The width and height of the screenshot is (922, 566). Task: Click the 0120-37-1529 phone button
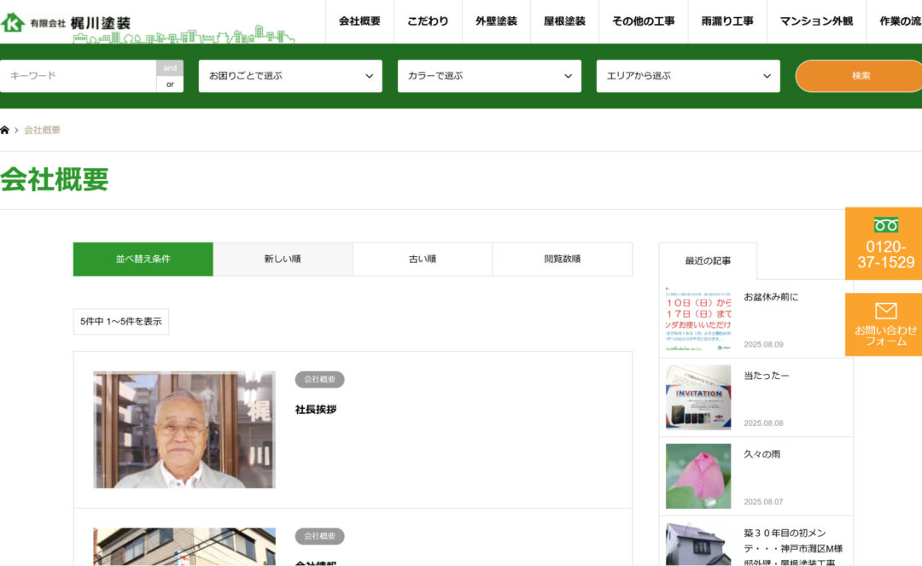point(885,243)
